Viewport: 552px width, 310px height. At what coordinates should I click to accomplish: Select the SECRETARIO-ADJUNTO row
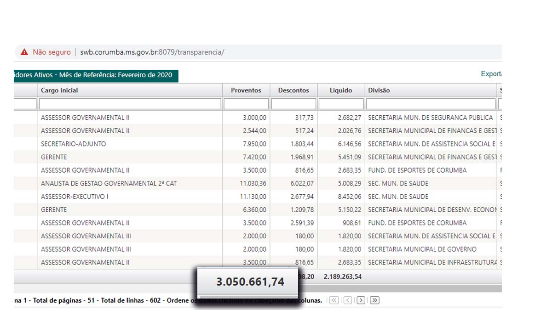(258, 144)
